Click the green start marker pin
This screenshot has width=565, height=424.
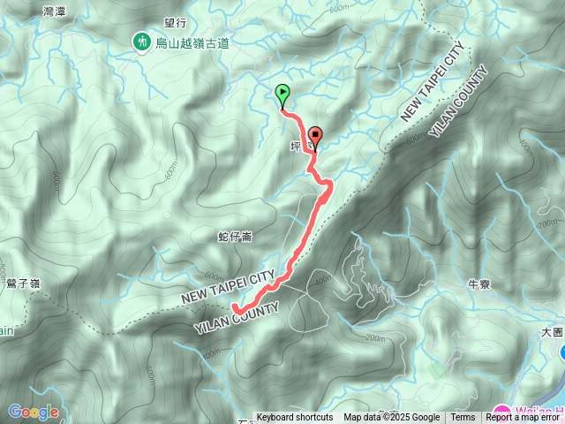pos(282,96)
